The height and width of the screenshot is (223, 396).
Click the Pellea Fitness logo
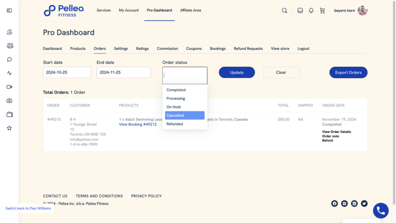point(63,11)
